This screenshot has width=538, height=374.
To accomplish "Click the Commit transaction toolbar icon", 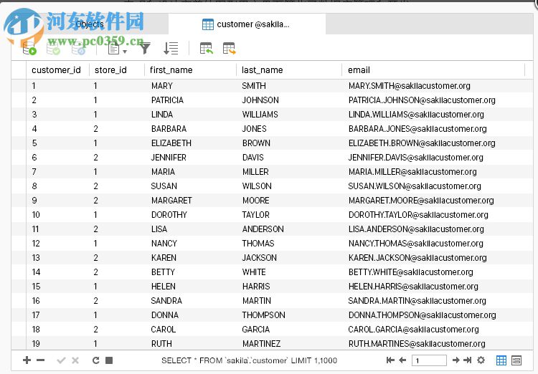I will (x=53, y=48).
